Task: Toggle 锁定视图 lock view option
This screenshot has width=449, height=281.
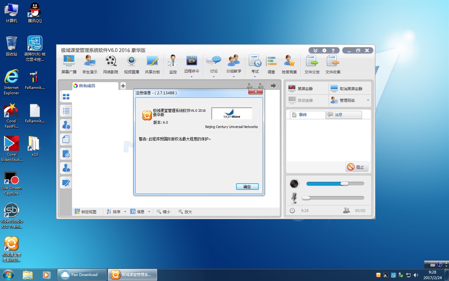Action: [86, 212]
